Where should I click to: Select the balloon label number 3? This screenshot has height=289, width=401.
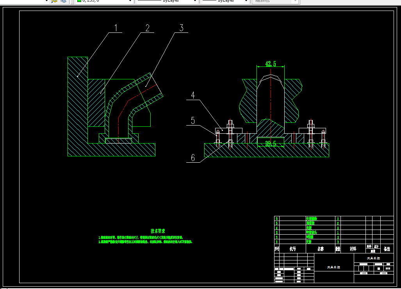point(181,28)
